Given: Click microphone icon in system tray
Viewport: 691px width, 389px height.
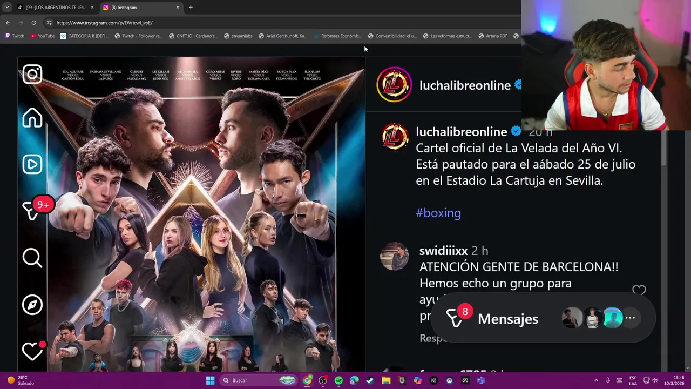Looking at the screenshot, I should point(608,380).
